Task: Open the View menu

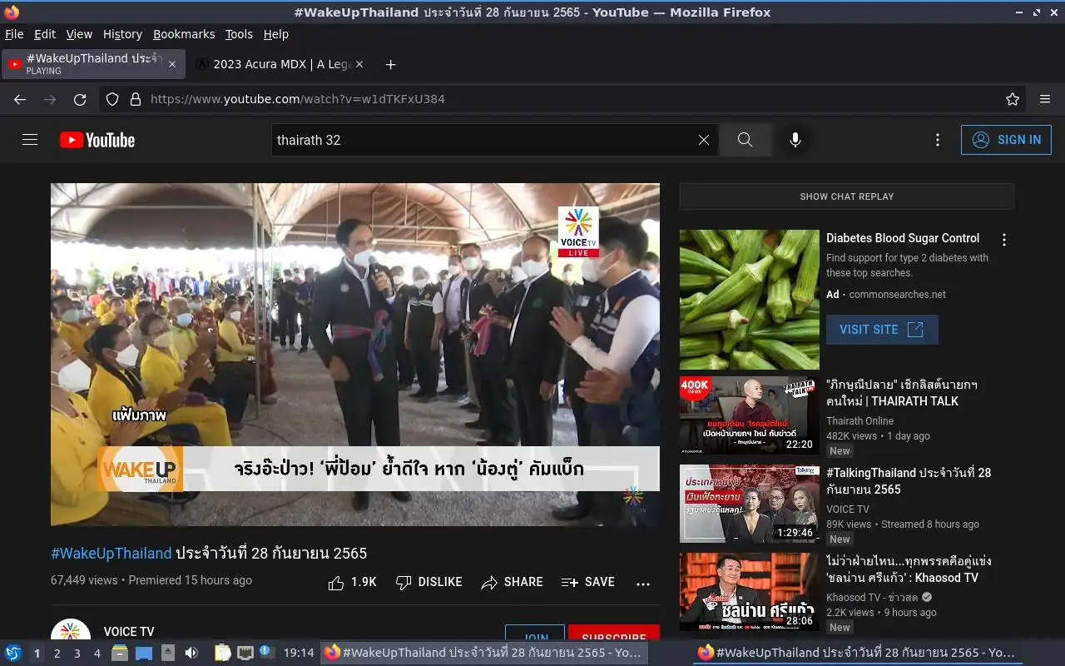Action: pos(79,34)
